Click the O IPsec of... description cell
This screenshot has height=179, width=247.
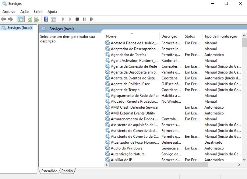(x=171, y=84)
